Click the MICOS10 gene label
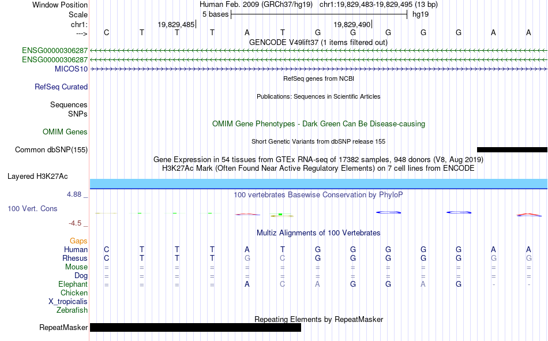548x341 pixels. (x=71, y=69)
